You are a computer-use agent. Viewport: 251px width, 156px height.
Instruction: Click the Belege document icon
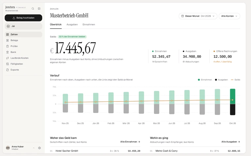pos(7,40)
